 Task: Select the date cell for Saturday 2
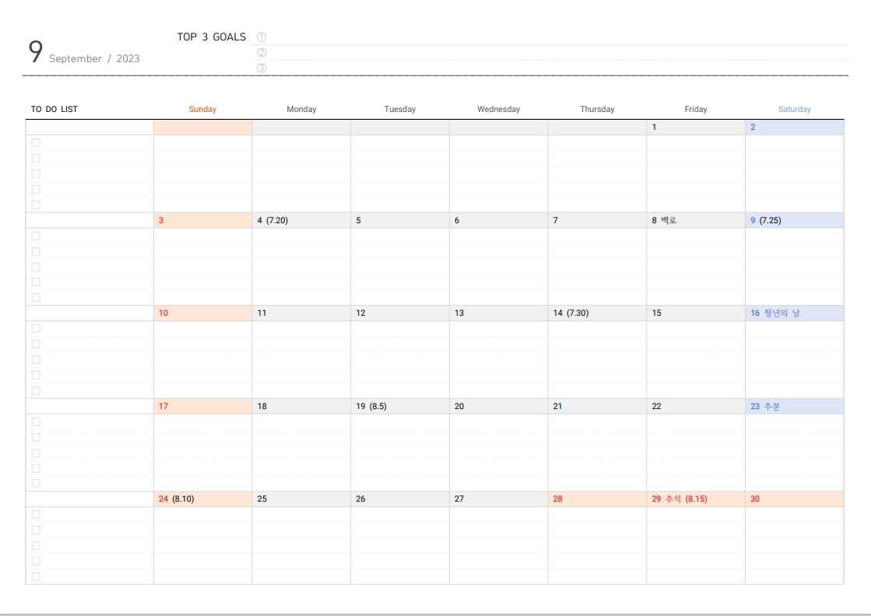[x=795, y=127]
